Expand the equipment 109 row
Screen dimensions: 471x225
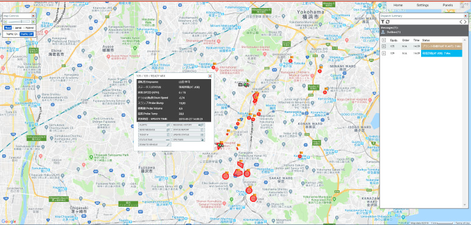[383, 54]
